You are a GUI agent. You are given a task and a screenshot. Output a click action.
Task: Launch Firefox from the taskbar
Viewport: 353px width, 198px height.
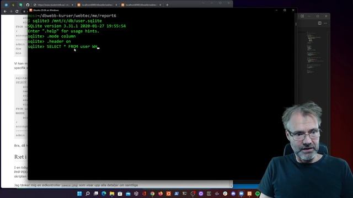161,194
